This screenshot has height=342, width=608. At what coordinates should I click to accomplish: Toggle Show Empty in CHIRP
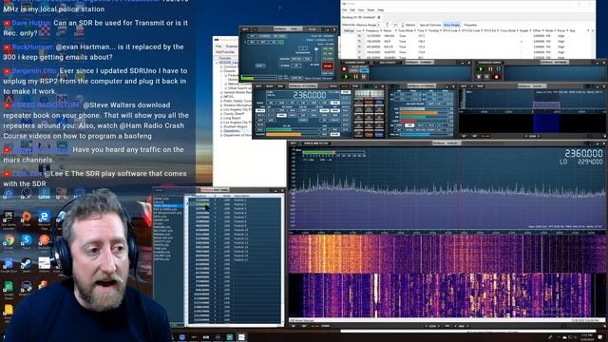click(452, 25)
